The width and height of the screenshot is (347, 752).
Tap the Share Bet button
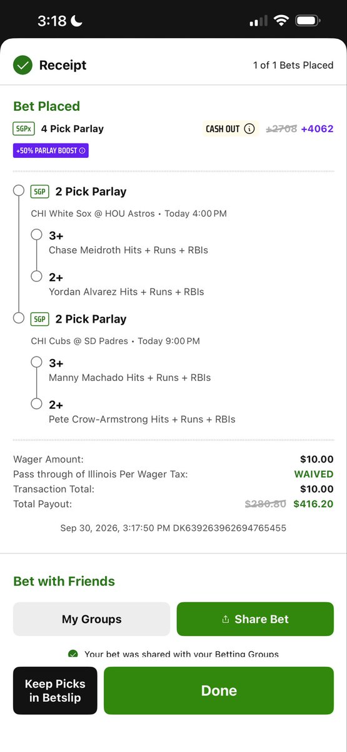[255, 619]
